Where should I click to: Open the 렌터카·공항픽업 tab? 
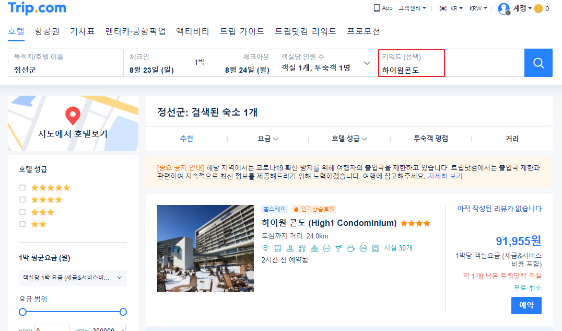135,31
